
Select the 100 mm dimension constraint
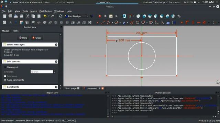124,40
